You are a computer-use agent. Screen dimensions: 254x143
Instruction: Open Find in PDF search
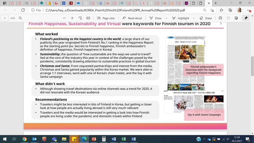pos(20,18)
